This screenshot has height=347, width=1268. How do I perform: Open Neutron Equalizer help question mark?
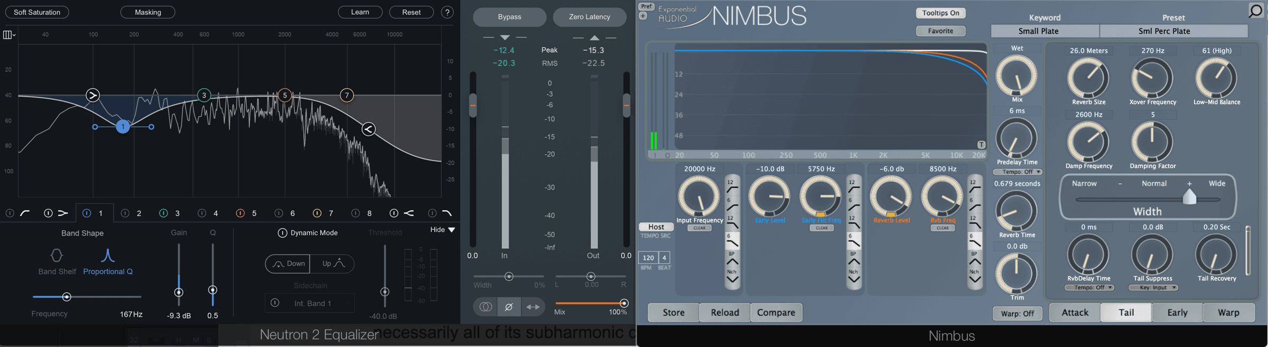click(x=447, y=12)
